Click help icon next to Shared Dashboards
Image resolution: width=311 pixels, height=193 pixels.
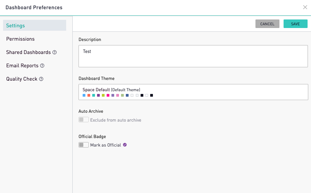(x=55, y=52)
